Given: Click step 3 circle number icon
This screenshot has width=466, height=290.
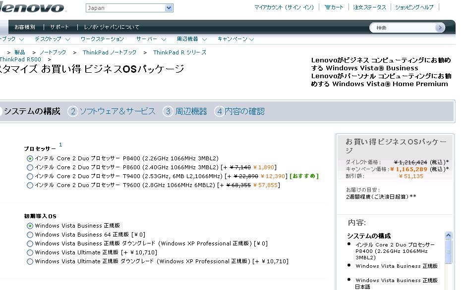Looking at the screenshot, I should (168, 111).
